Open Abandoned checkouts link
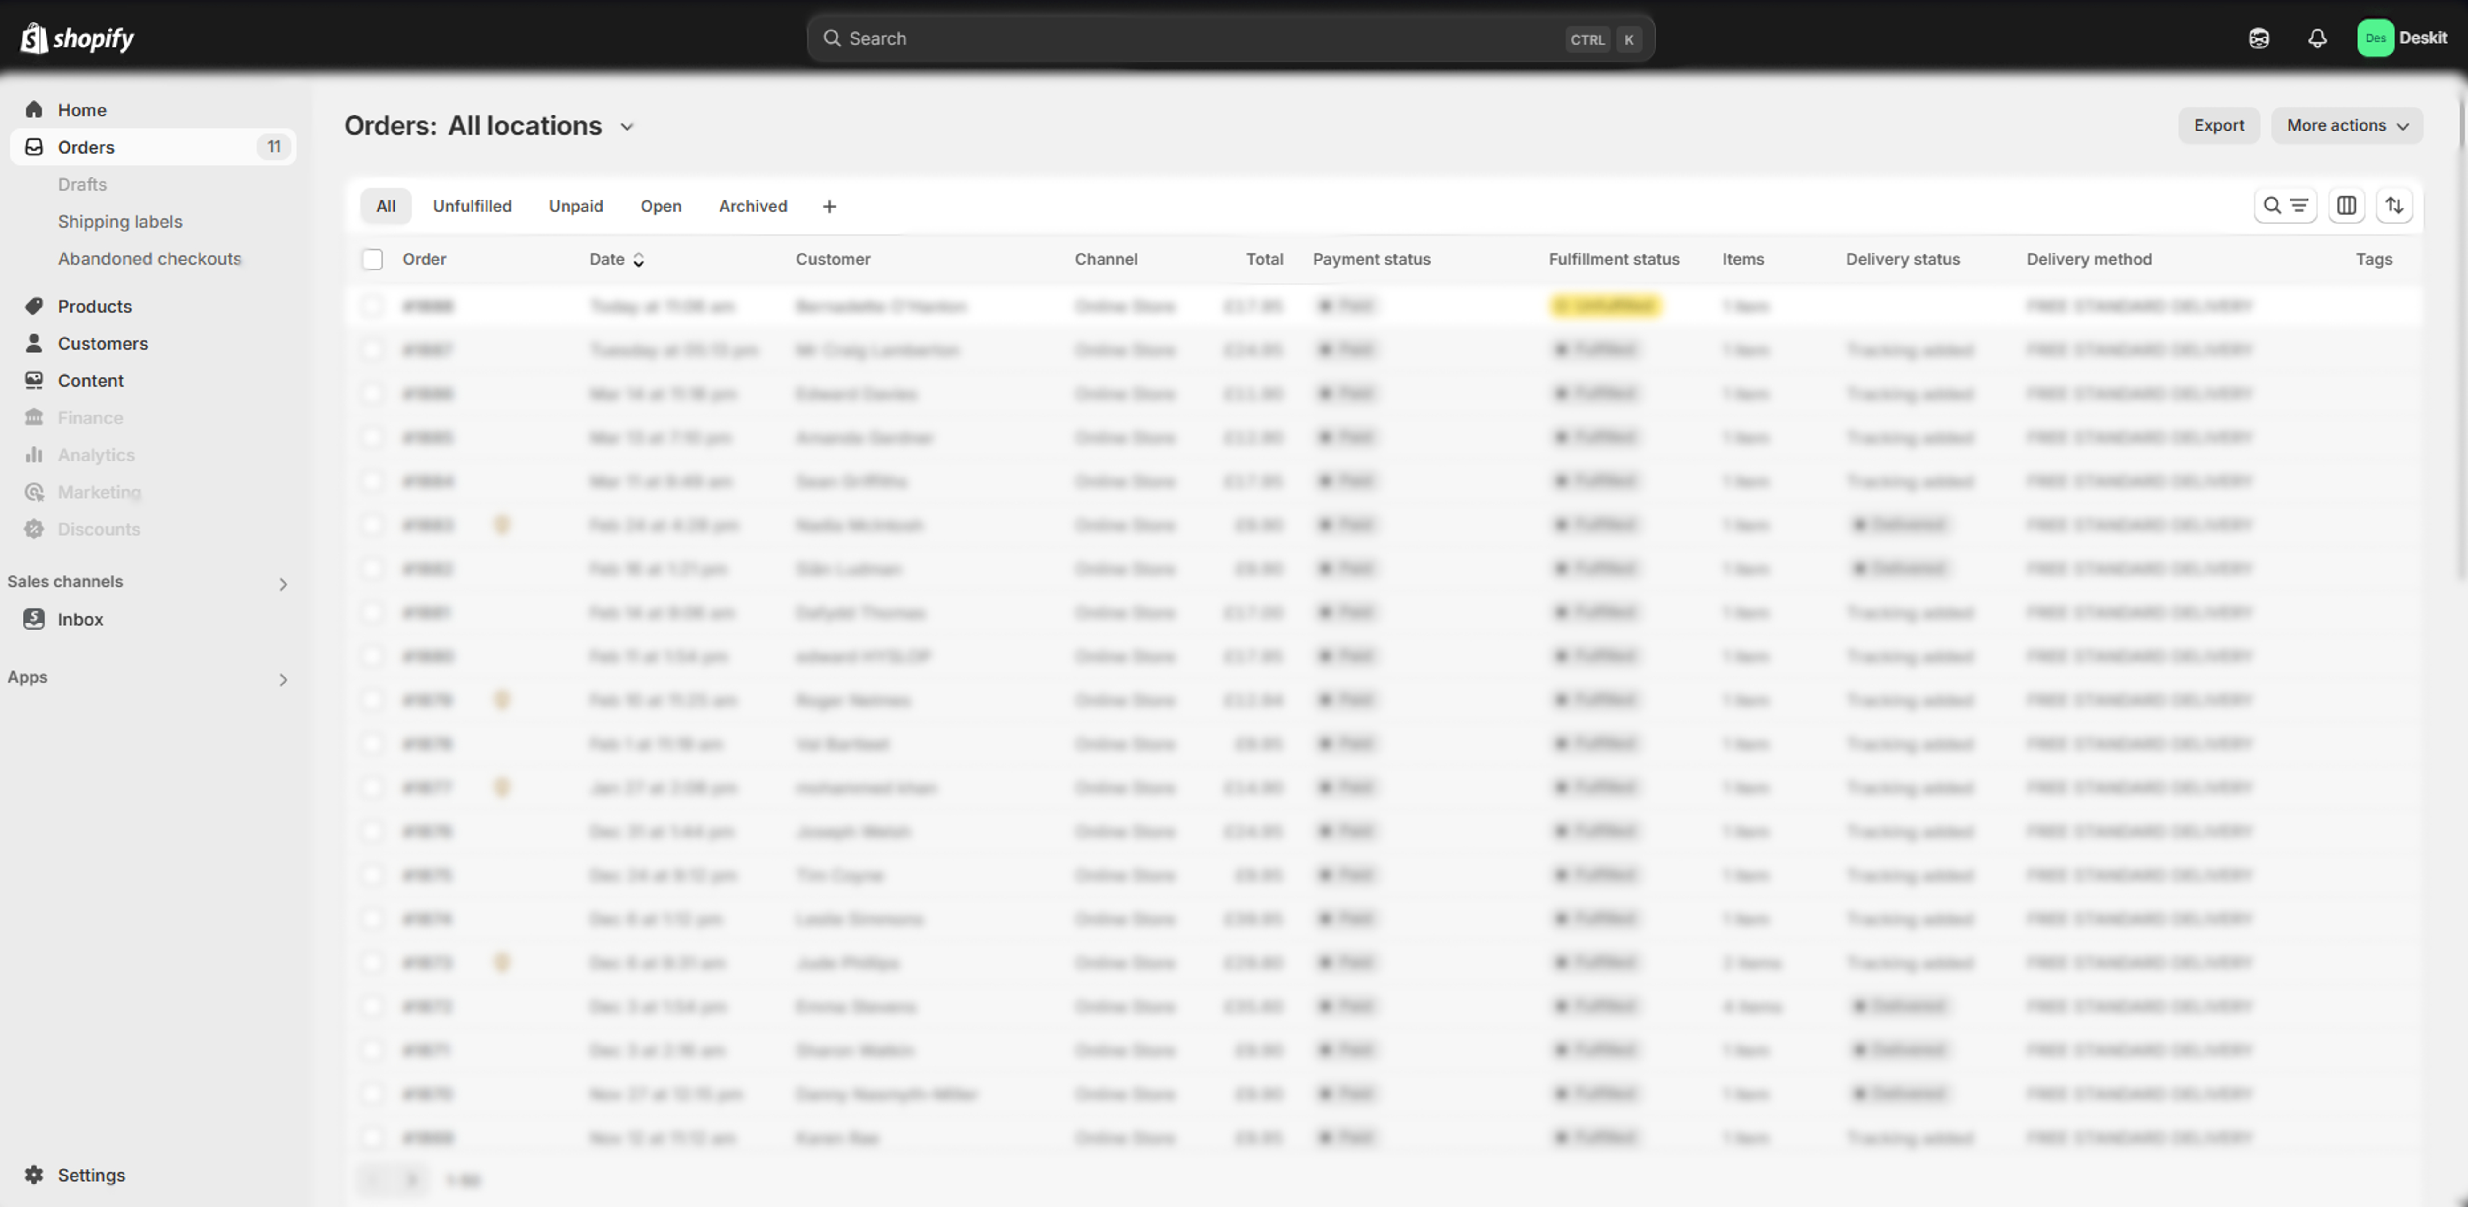The height and width of the screenshot is (1207, 2468). [x=149, y=259]
